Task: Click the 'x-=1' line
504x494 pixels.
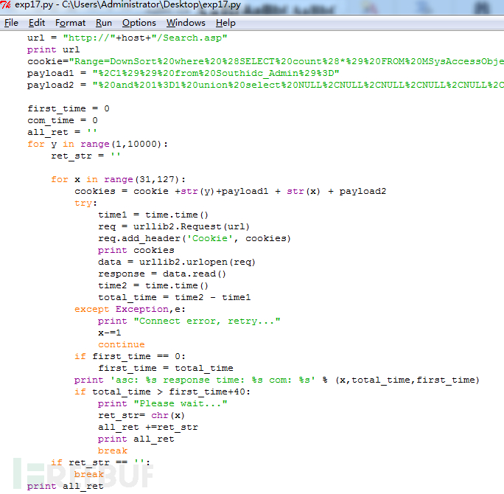Action: click(x=110, y=333)
